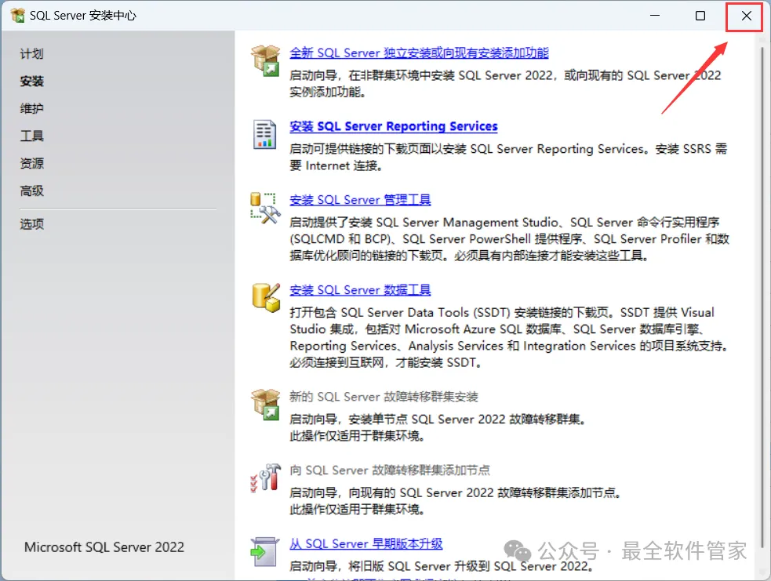Viewport: 771px width, 581px height.
Task: Click description mentioning SSRS 需要 Internet 连接
Action: [x=508, y=158]
